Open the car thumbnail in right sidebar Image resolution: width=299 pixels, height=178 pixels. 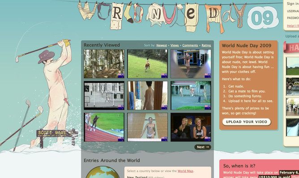(293, 86)
